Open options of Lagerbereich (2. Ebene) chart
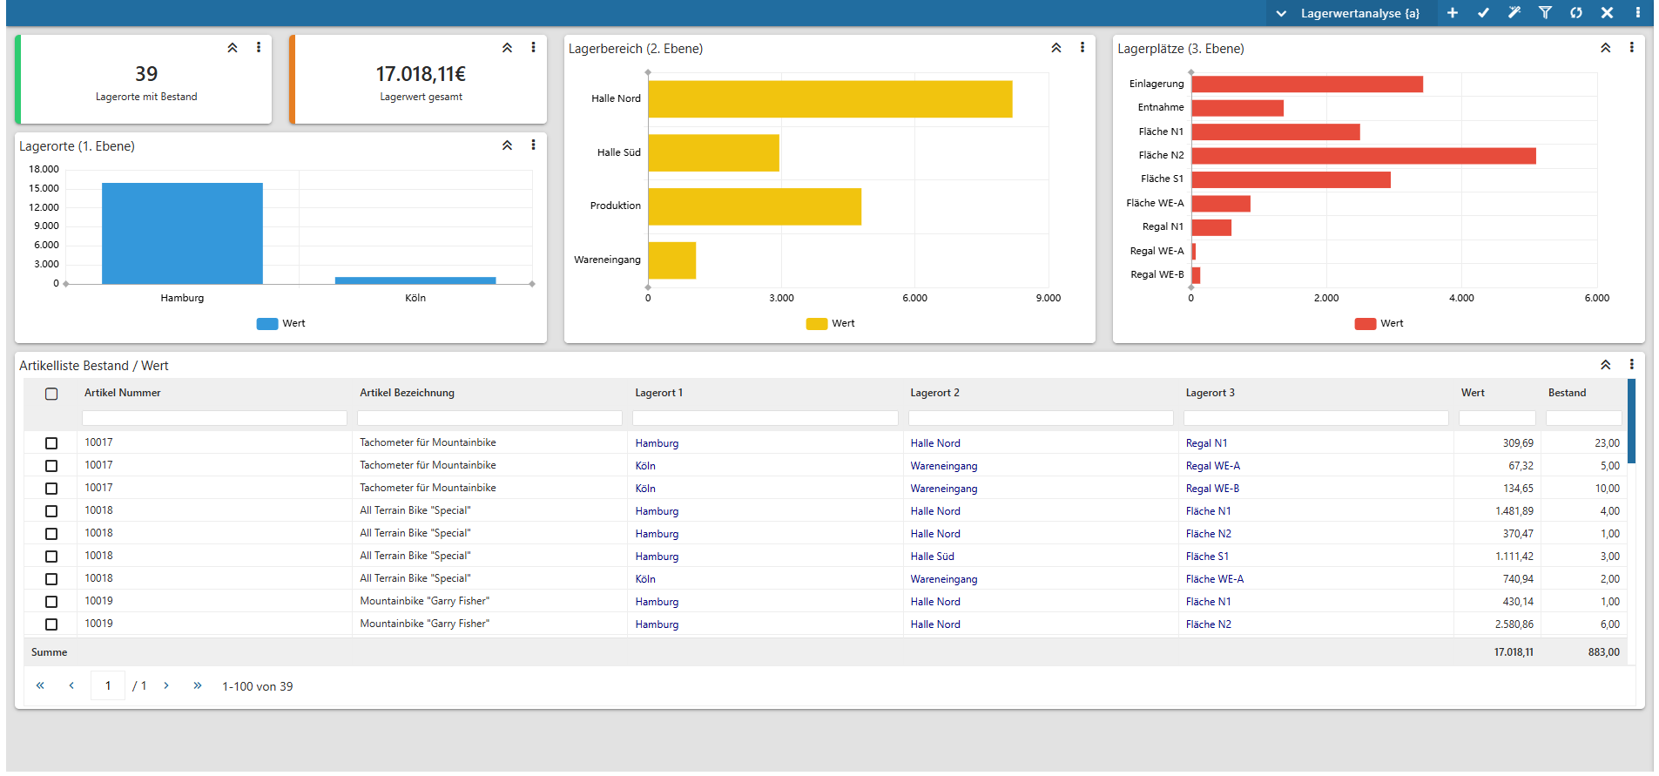This screenshot has width=1659, height=776. (1082, 48)
